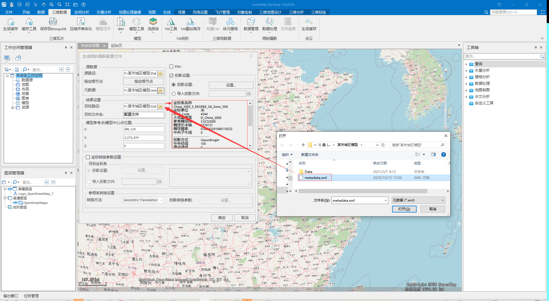549x301 pixels.
Task: Toggle preview pane icon in Open dialog
Action: coord(433,154)
